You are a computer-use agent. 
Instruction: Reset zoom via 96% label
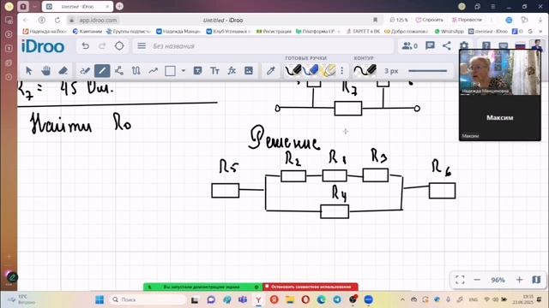tap(498, 280)
